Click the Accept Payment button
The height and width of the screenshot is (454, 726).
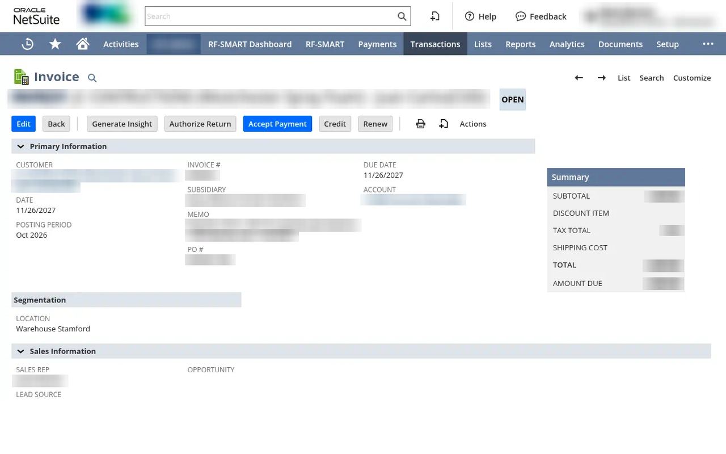click(x=277, y=124)
